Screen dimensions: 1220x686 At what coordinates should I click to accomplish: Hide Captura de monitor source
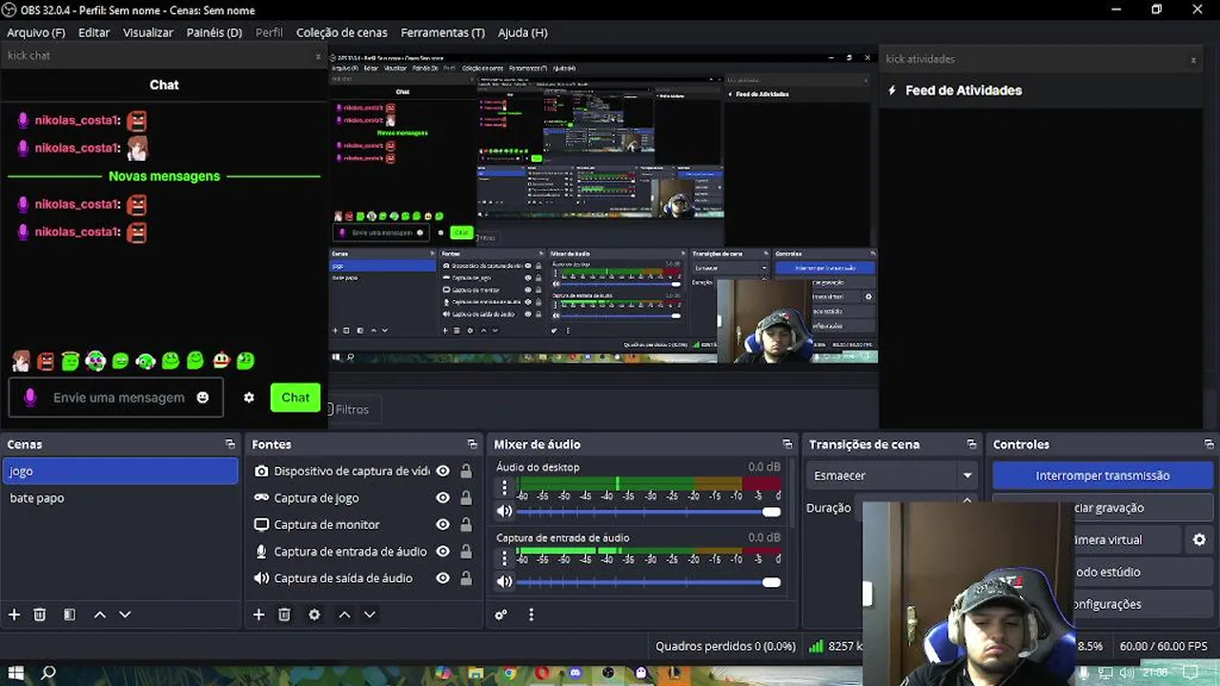coord(442,524)
